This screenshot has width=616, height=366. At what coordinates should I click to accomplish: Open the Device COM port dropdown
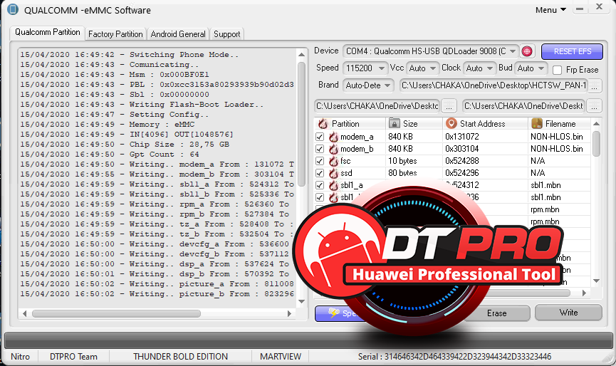coord(512,51)
